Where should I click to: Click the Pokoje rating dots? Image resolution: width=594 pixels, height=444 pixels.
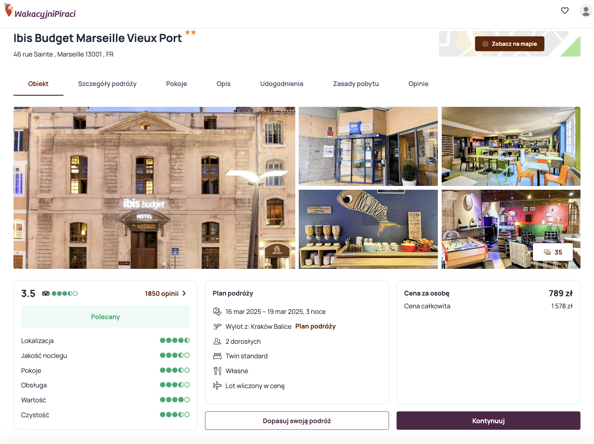[175, 370]
